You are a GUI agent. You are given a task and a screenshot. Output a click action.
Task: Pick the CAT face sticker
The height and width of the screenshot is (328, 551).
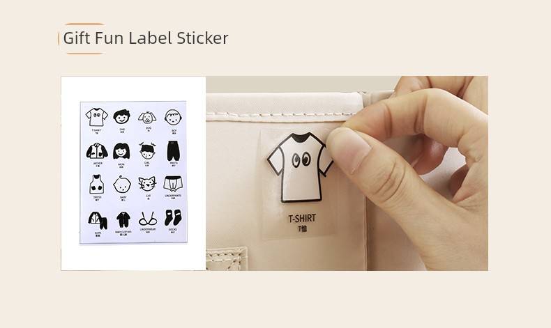(x=147, y=184)
